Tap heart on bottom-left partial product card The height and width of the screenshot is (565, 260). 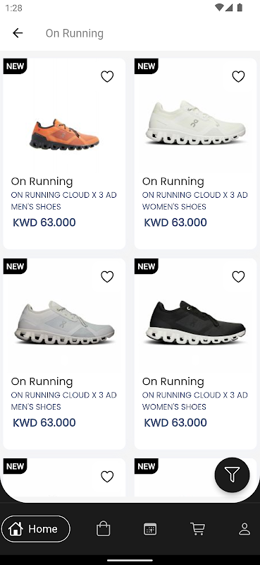point(107,477)
